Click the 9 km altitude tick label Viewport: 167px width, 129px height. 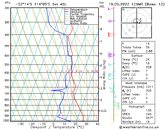[101, 17]
